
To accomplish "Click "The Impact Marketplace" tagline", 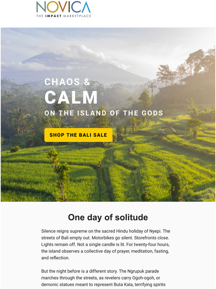I will [64, 16].
